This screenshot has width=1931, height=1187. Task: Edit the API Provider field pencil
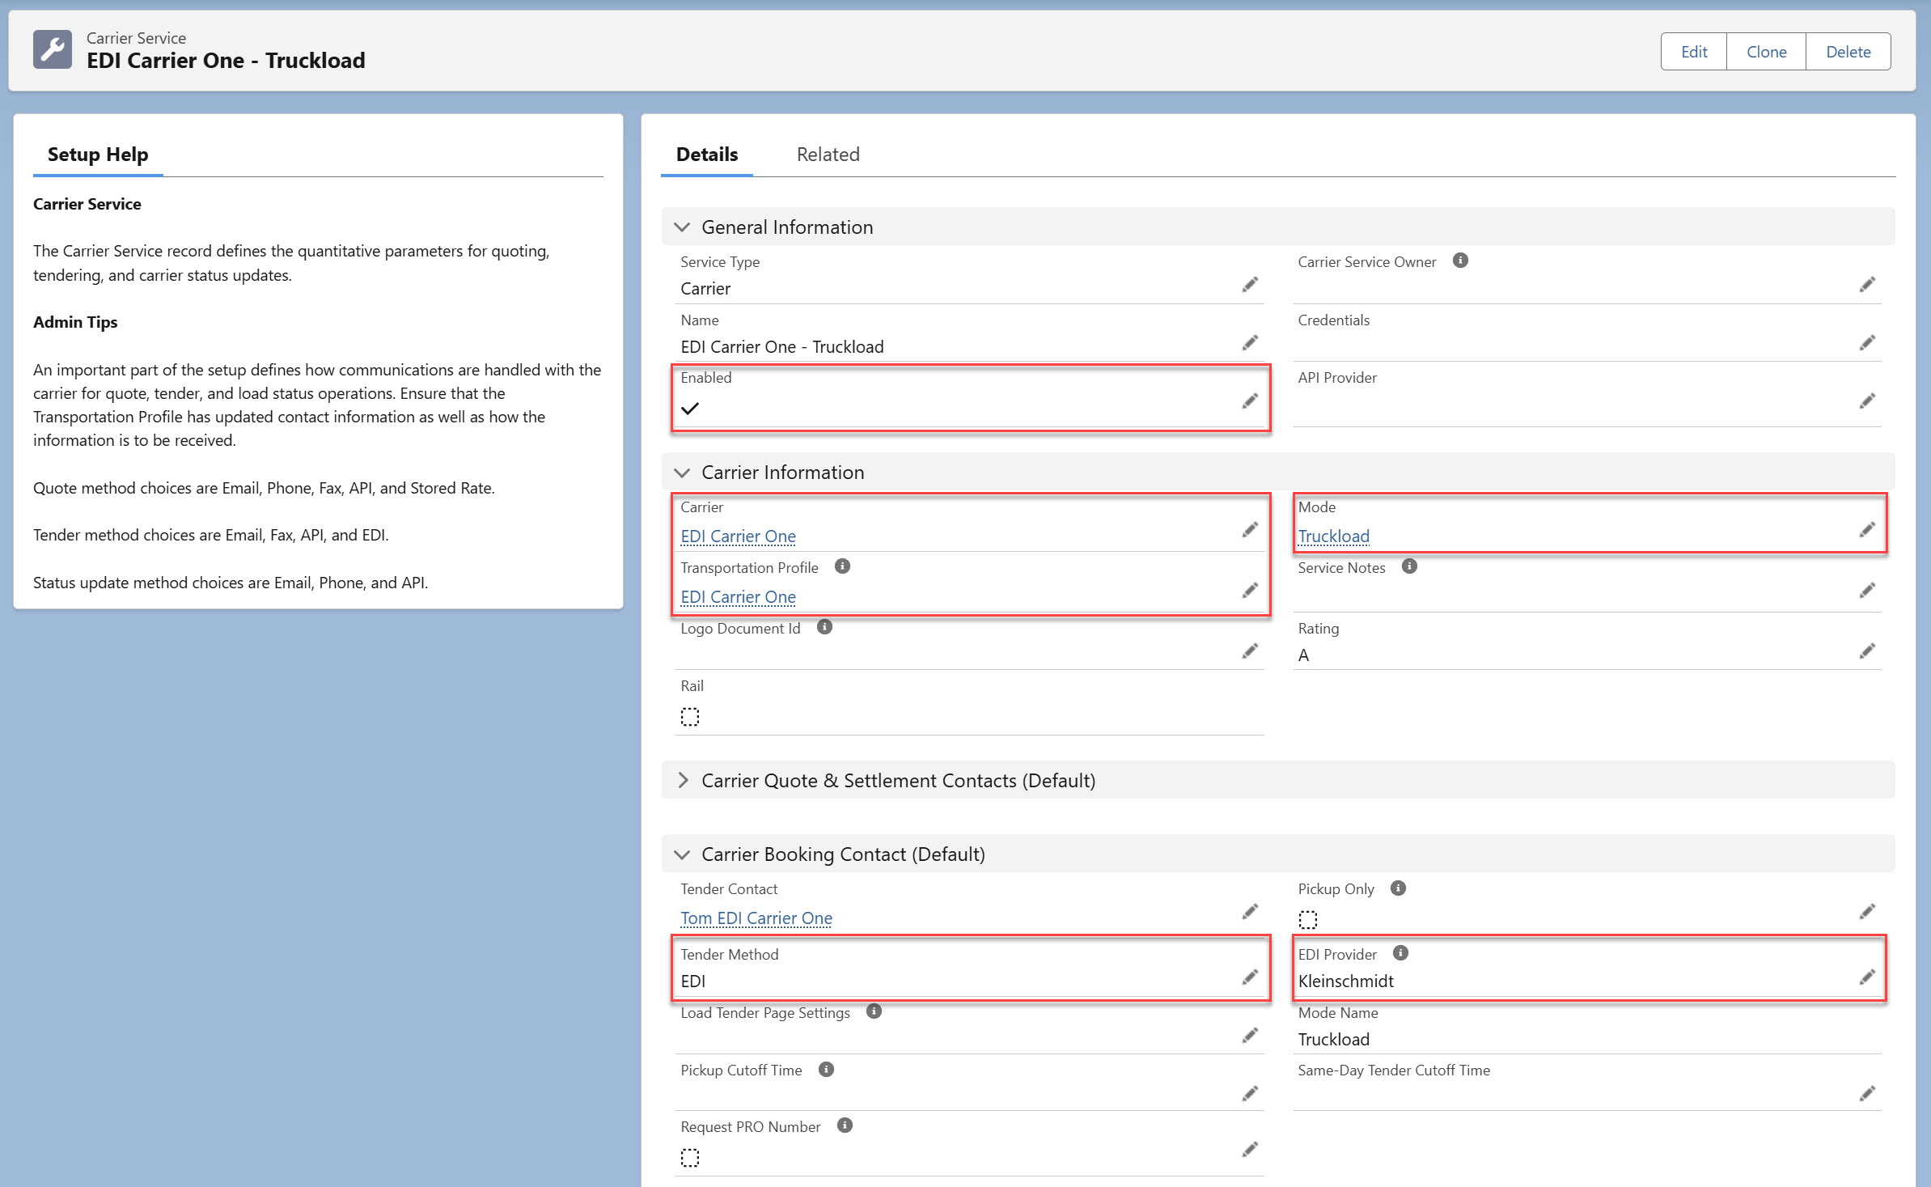point(1867,401)
